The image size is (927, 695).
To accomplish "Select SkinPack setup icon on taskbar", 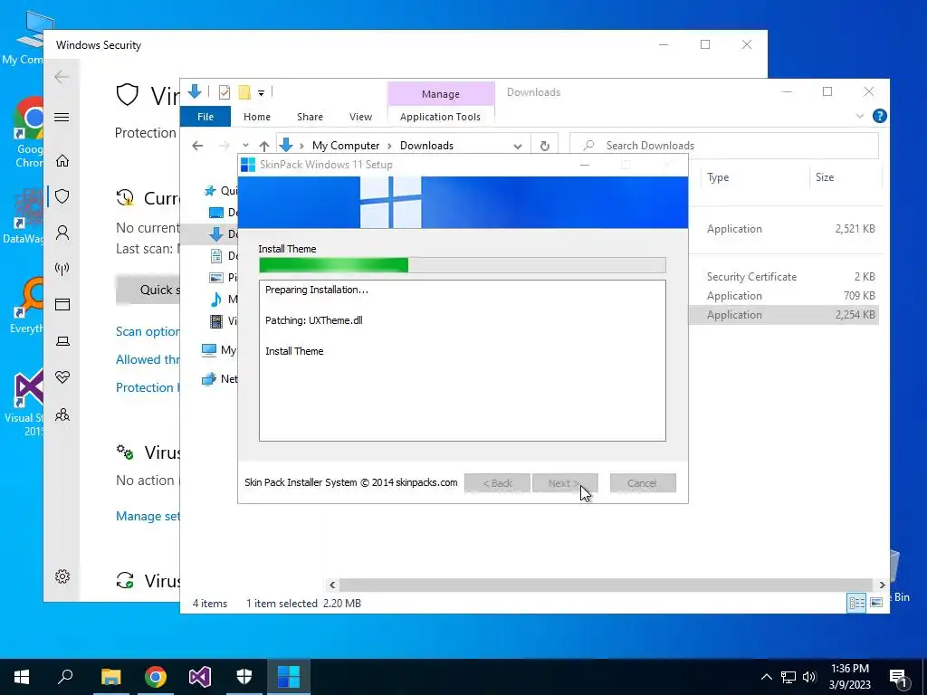I will click(289, 677).
